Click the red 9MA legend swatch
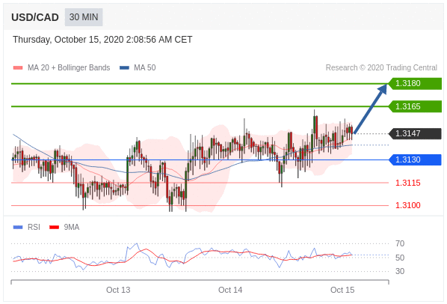The width and height of the screenshot is (447, 304). point(54,227)
